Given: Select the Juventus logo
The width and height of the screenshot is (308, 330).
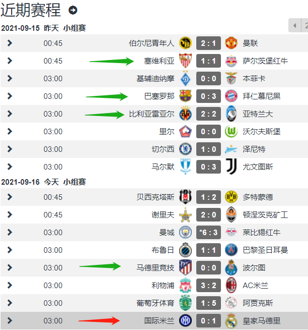Looking at the screenshot, I should coord(232,167).
